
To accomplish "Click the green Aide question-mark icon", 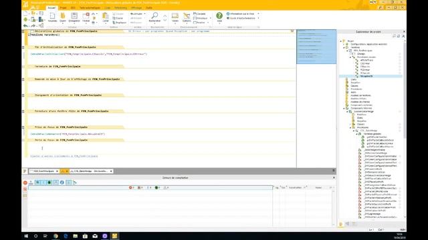I will 219,16.
